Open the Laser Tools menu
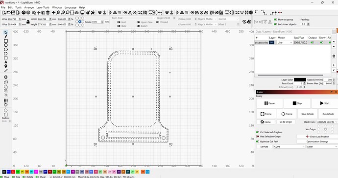 43,7
